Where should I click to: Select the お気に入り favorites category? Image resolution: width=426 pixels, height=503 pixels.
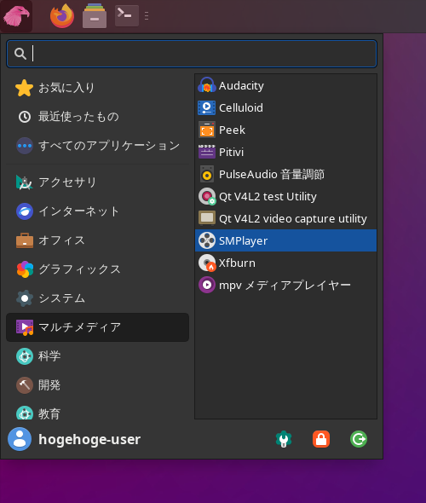point(97,88)
